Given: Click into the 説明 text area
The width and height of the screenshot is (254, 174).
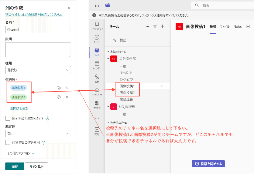Looking at the screenshot, I should (x=38, y=50).
